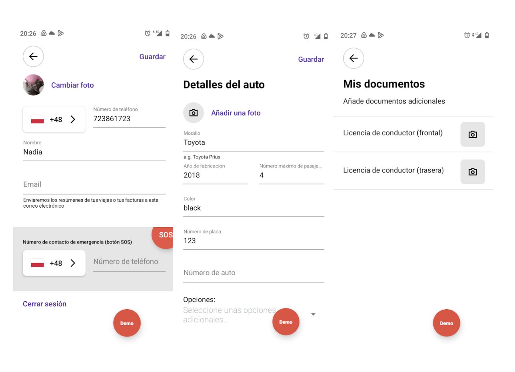Tap the alarm icon in profile screen status bar
The height and width of the screenshot is (372, 515).
coord(148,34)
